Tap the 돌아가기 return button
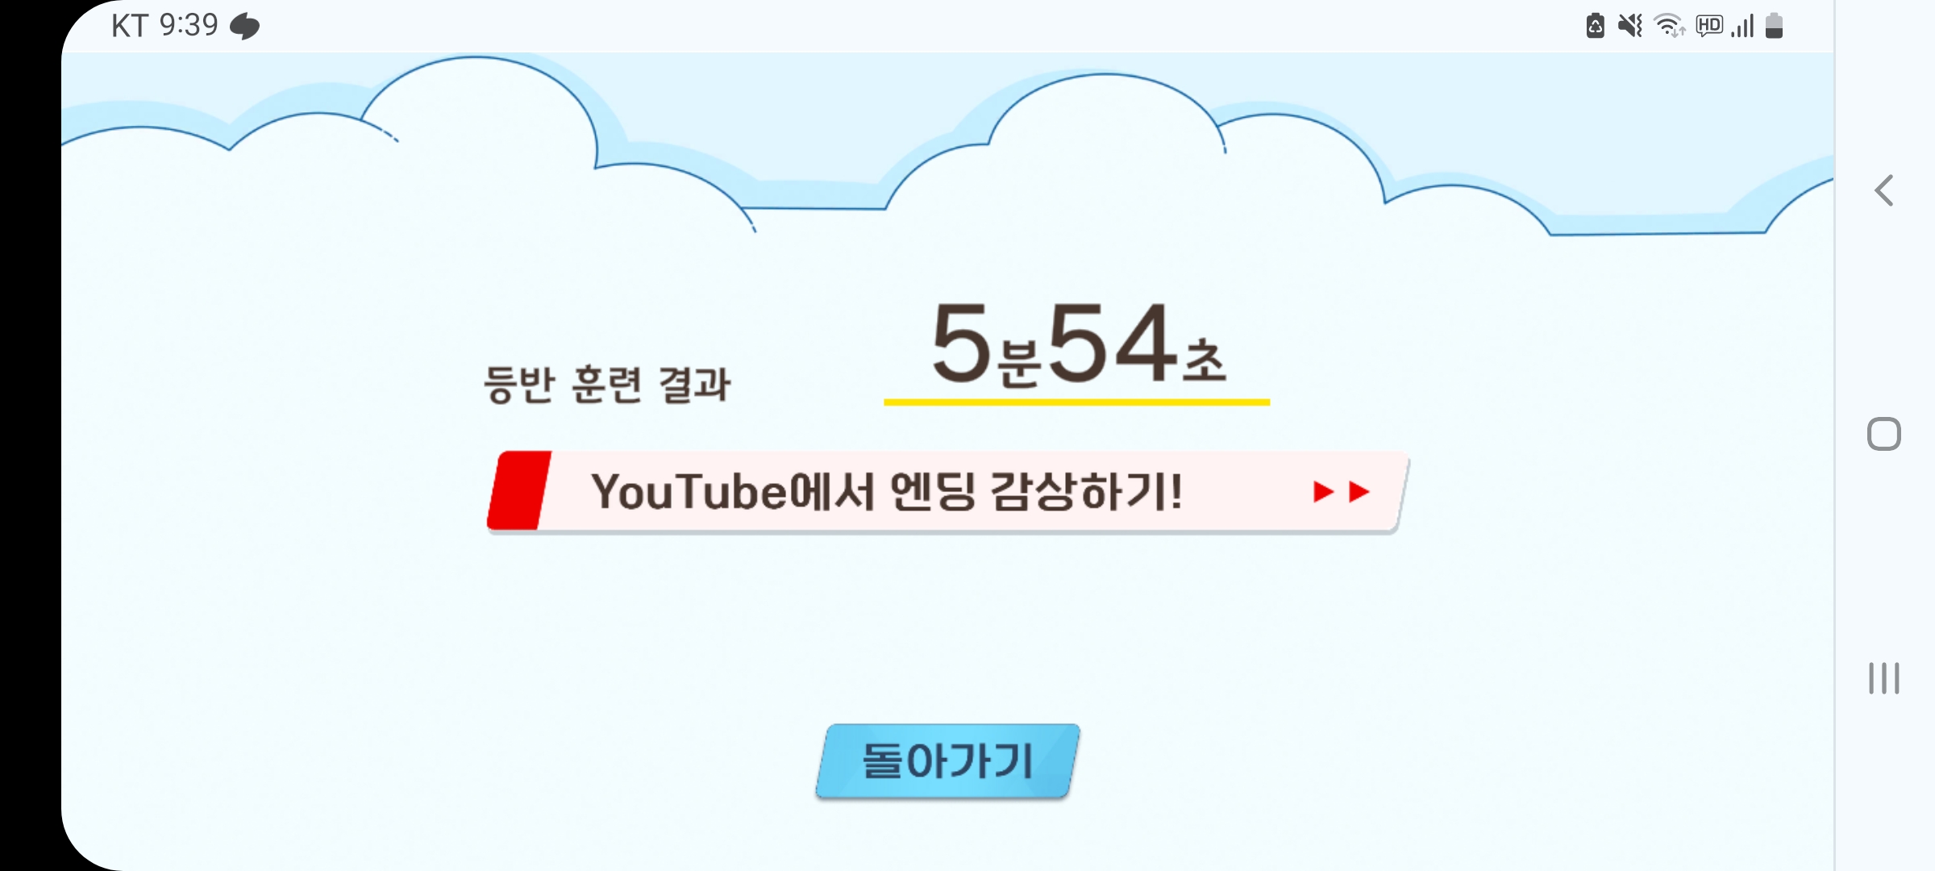Image resolution: width=1935 pixels, height=871 pixels. coord(947,761)
